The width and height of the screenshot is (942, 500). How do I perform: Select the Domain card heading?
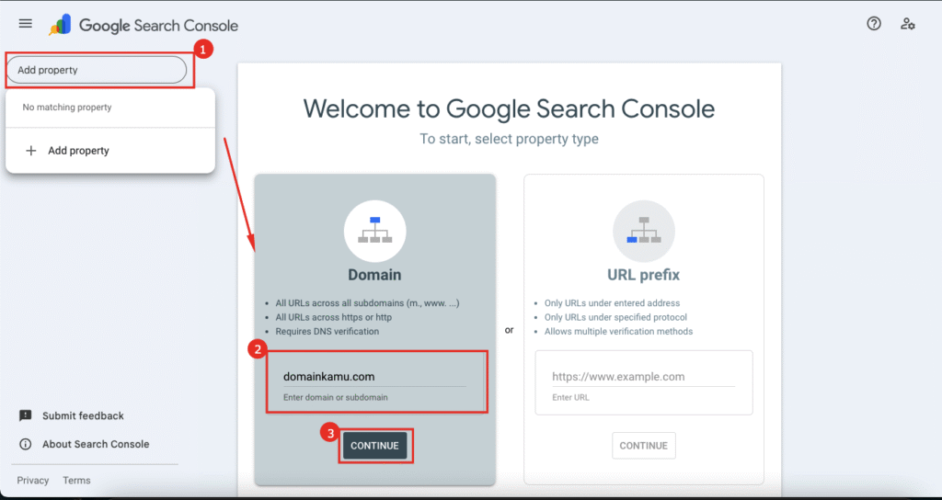[x=375, y=275]
